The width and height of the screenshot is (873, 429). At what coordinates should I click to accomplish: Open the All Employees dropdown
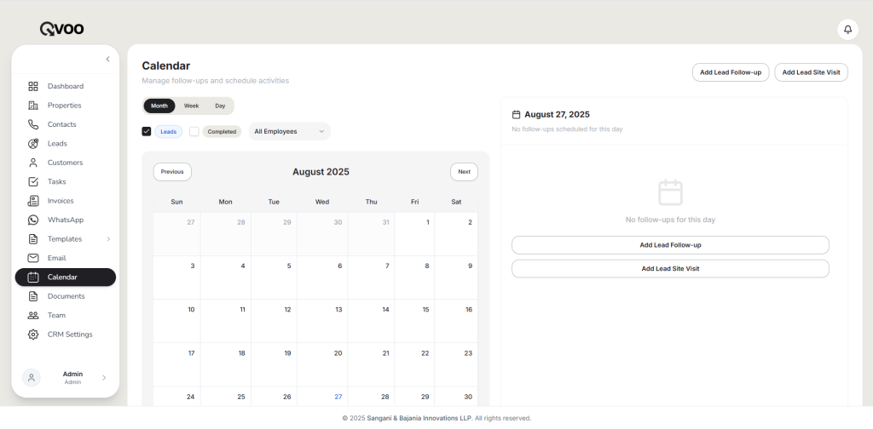tap(289, 131)
